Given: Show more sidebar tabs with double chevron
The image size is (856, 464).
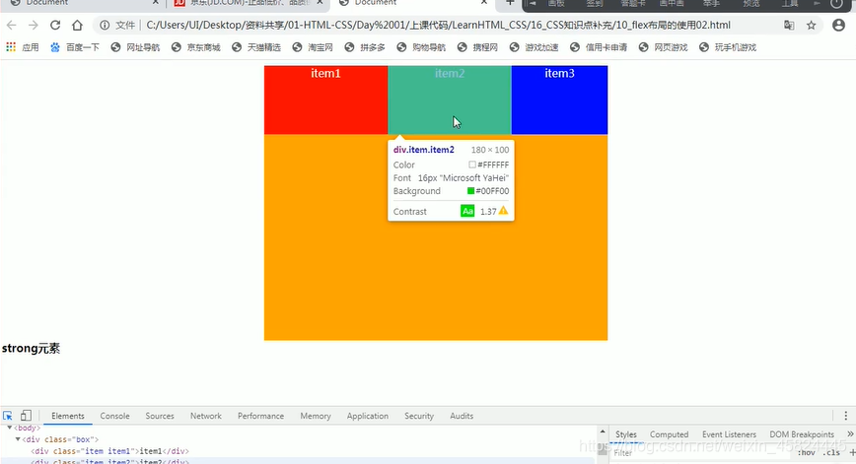Looking at the screenshot, I should [850, 434].
